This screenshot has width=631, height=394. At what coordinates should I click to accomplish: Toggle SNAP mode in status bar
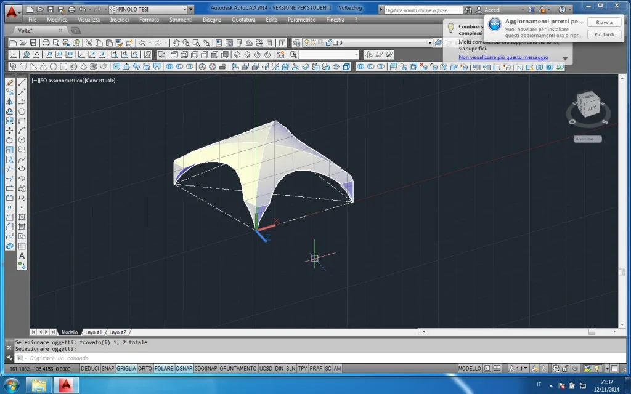click(107, 368)
